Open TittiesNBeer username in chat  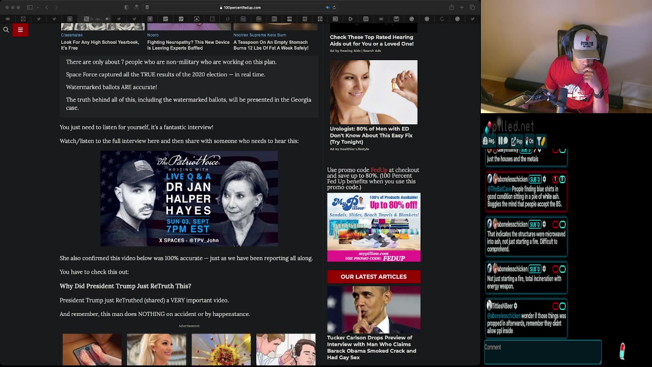point(502,306)
